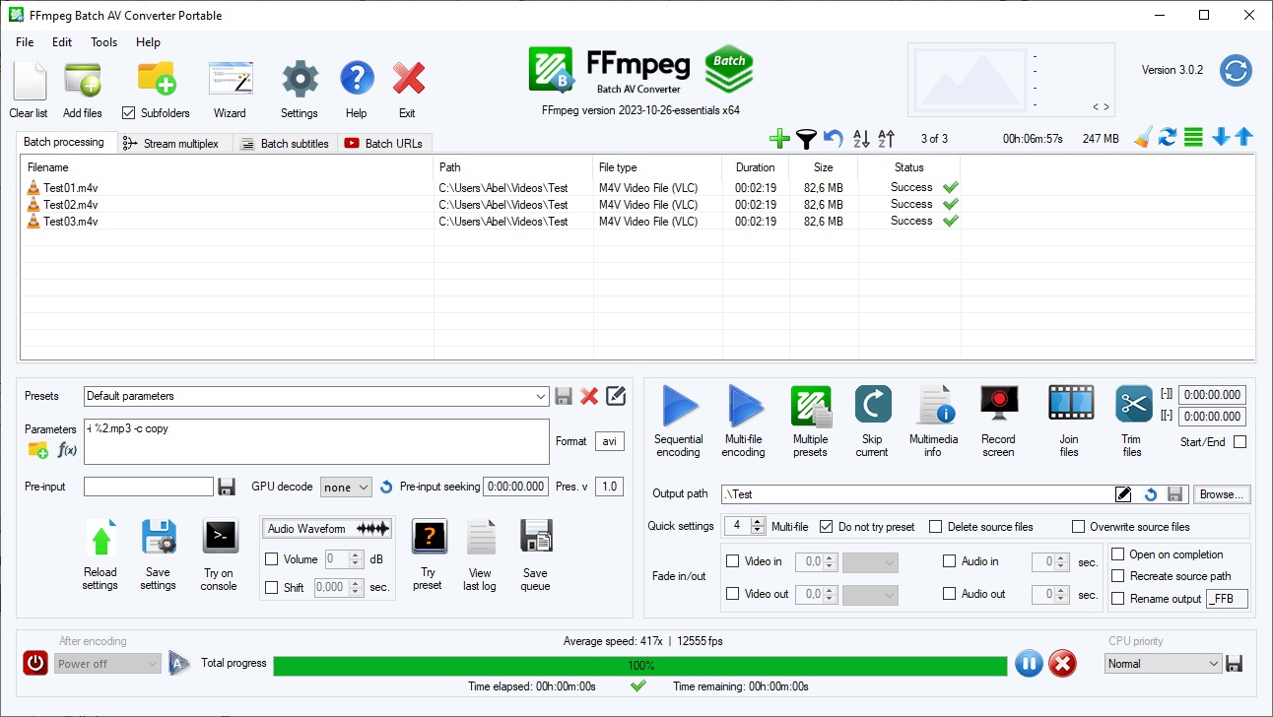Screen dimensions: 1273x717
Task: Click the Filename column header
Action: tap(227, 167)
